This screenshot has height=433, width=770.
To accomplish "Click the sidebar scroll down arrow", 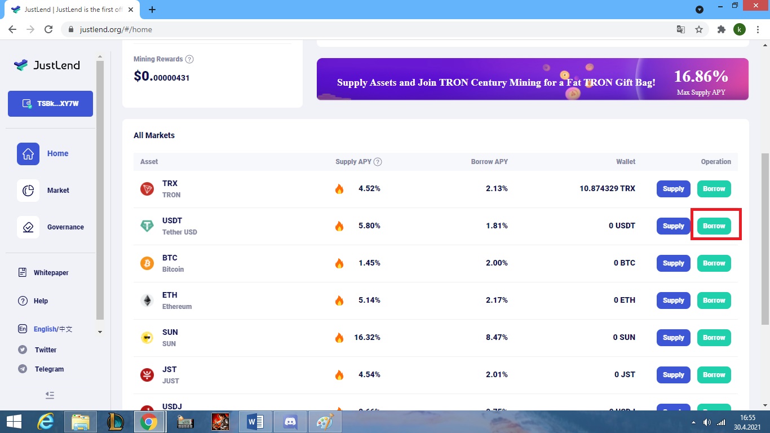I will (x=100, y=332).
